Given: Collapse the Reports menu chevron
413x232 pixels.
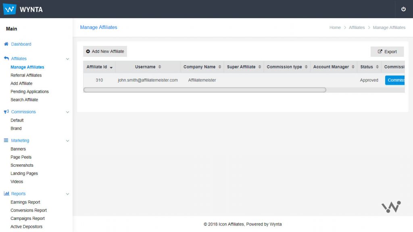Looking at the screenshot, I should click(67, 194).
